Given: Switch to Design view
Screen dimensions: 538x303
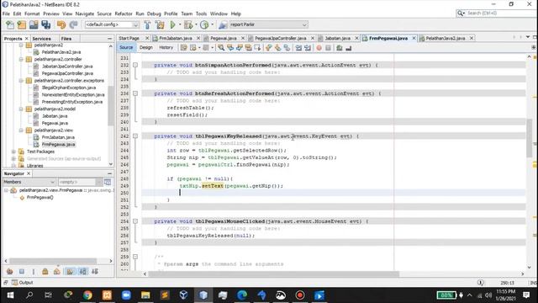Looking at the screenshot, I should click(x=145, y=47).
